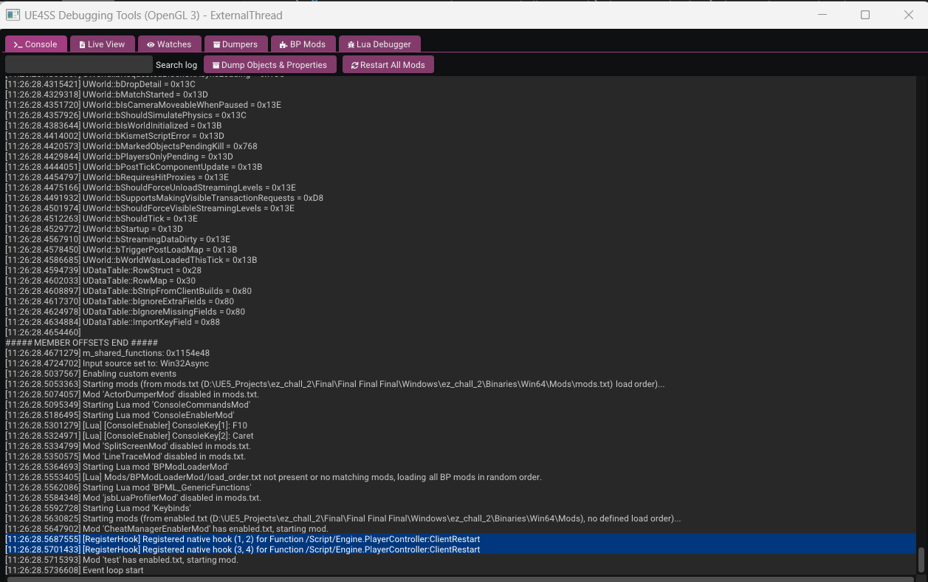Focus the Search log input field
The height and width of the screenshot is (582, 928).
79,65
